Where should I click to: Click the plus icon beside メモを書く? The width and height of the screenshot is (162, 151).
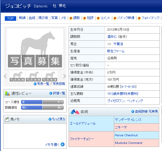(63, 144)
